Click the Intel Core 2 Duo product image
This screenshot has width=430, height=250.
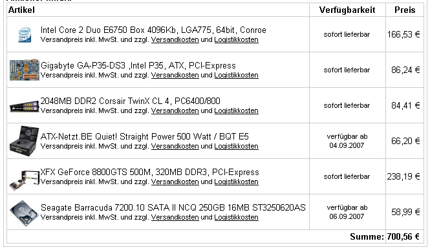click(x=25, y=34)
